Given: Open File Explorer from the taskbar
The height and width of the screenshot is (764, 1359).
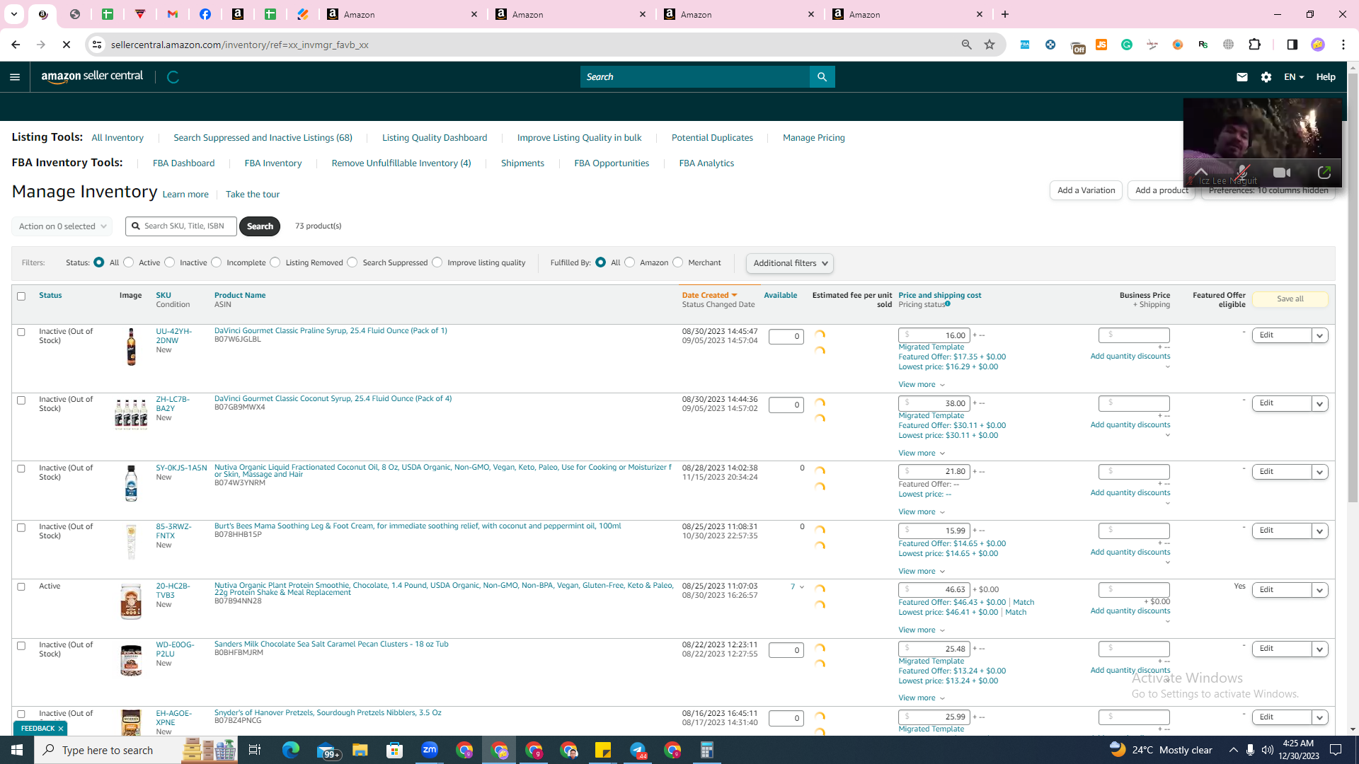Looking at the screenshot, I should pos(360,750).
